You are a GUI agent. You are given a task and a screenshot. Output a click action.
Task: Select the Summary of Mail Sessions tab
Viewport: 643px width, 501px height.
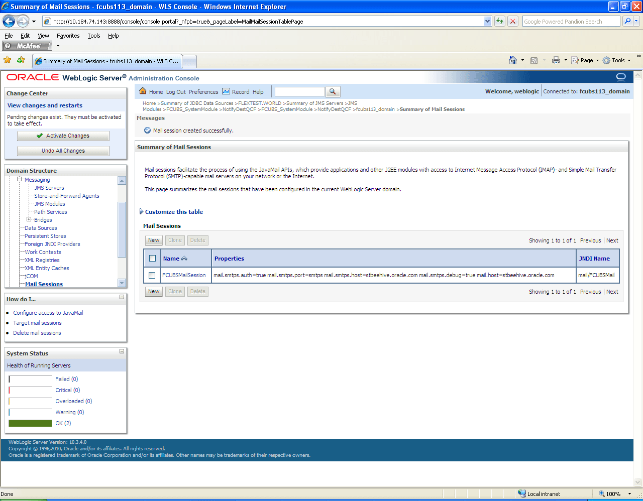[106, 61]
